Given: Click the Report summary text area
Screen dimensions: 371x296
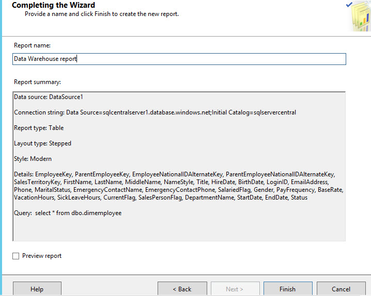Looking at the screenshot, I should pyautogui.click(x=179, y=227).
